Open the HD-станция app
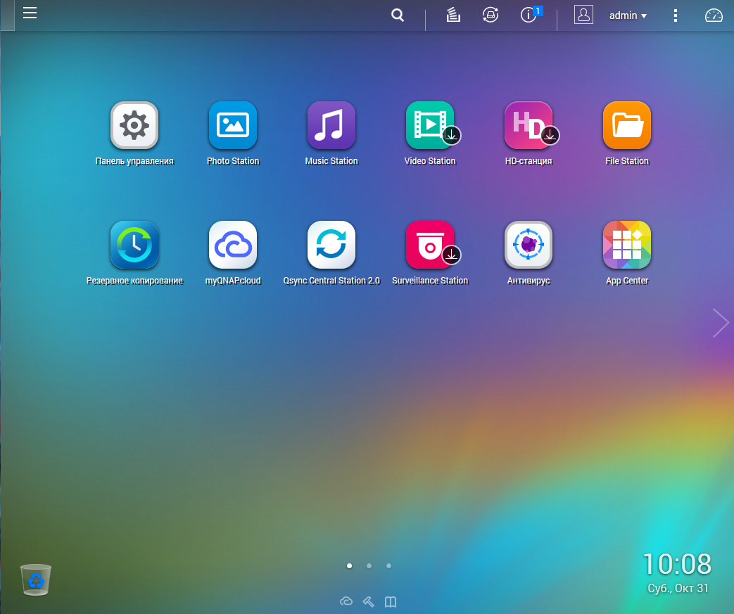Viewport: 734px width, 614px height. click(529, 126)
